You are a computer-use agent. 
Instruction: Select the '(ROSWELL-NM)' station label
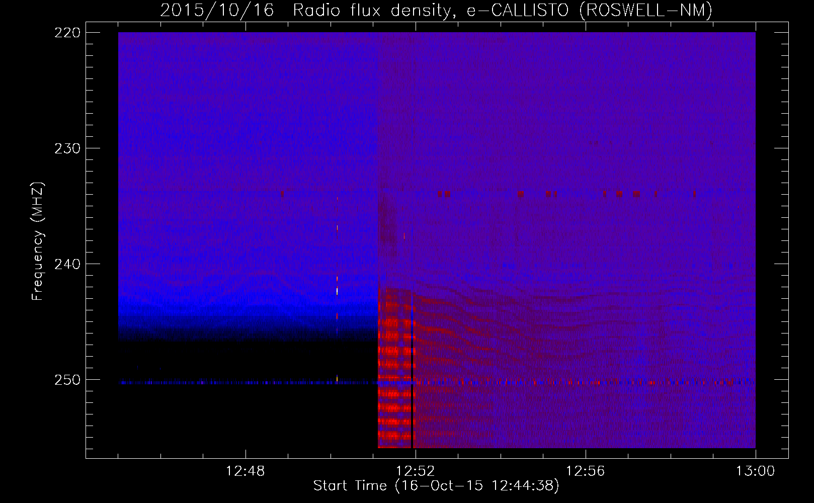click(646, 10)
